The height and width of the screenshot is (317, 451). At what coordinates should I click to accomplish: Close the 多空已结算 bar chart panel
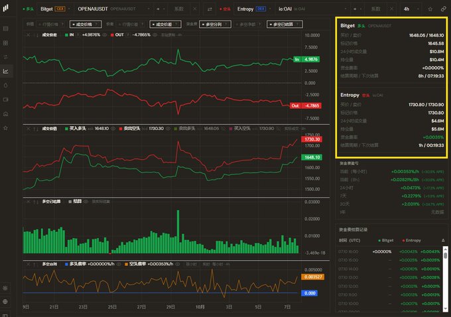pyautogui.click(x=28, y=202)
